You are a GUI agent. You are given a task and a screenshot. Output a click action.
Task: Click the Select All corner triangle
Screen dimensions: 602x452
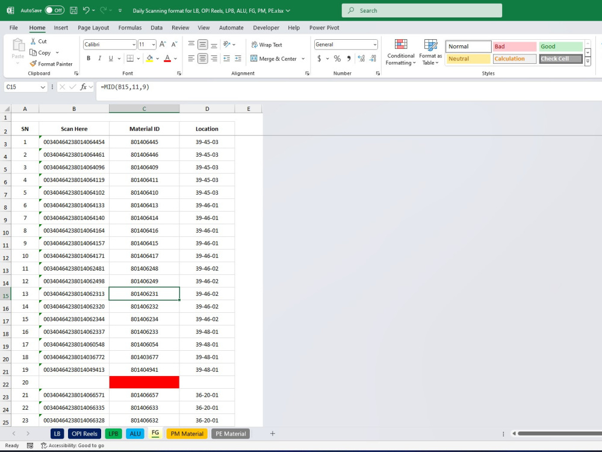[6, 108]
